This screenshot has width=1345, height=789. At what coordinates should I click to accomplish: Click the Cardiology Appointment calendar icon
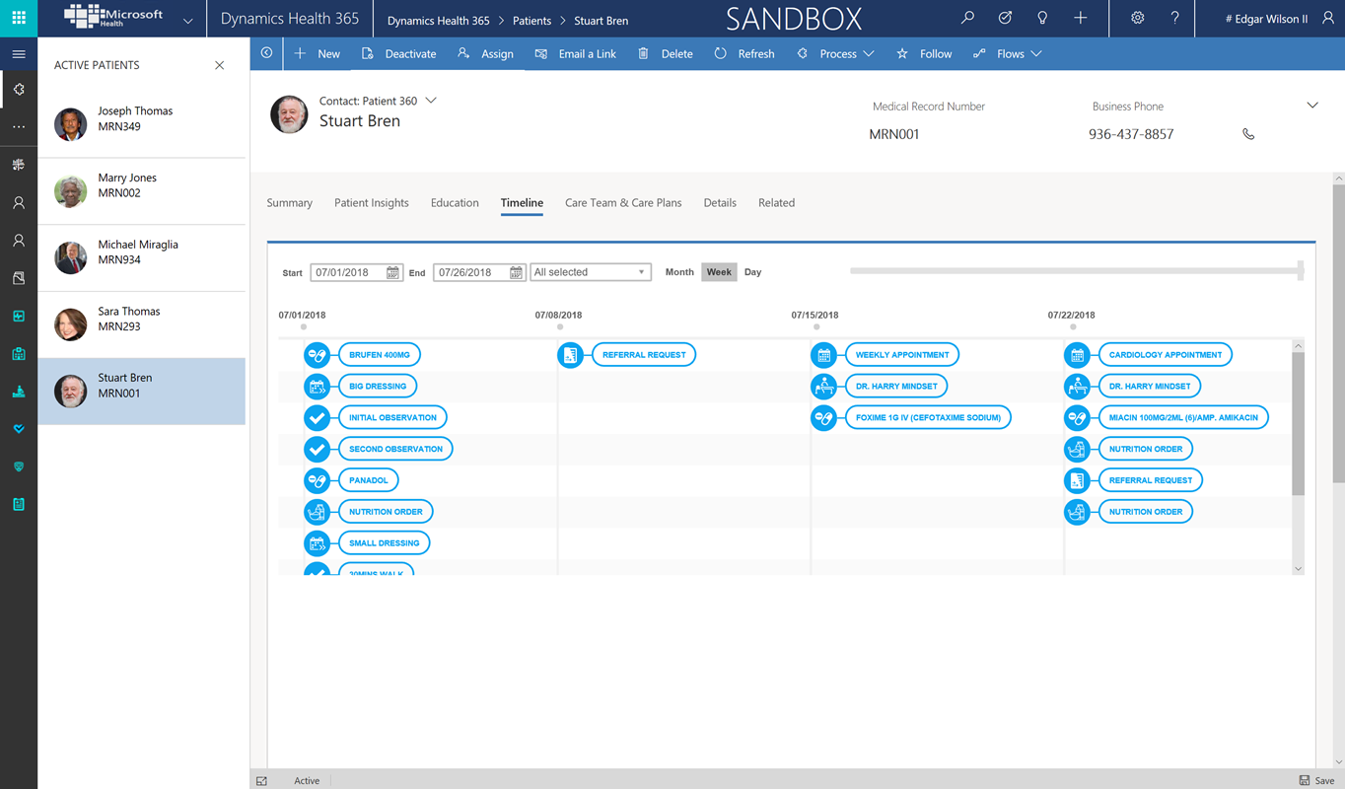tap(1077, 355)
